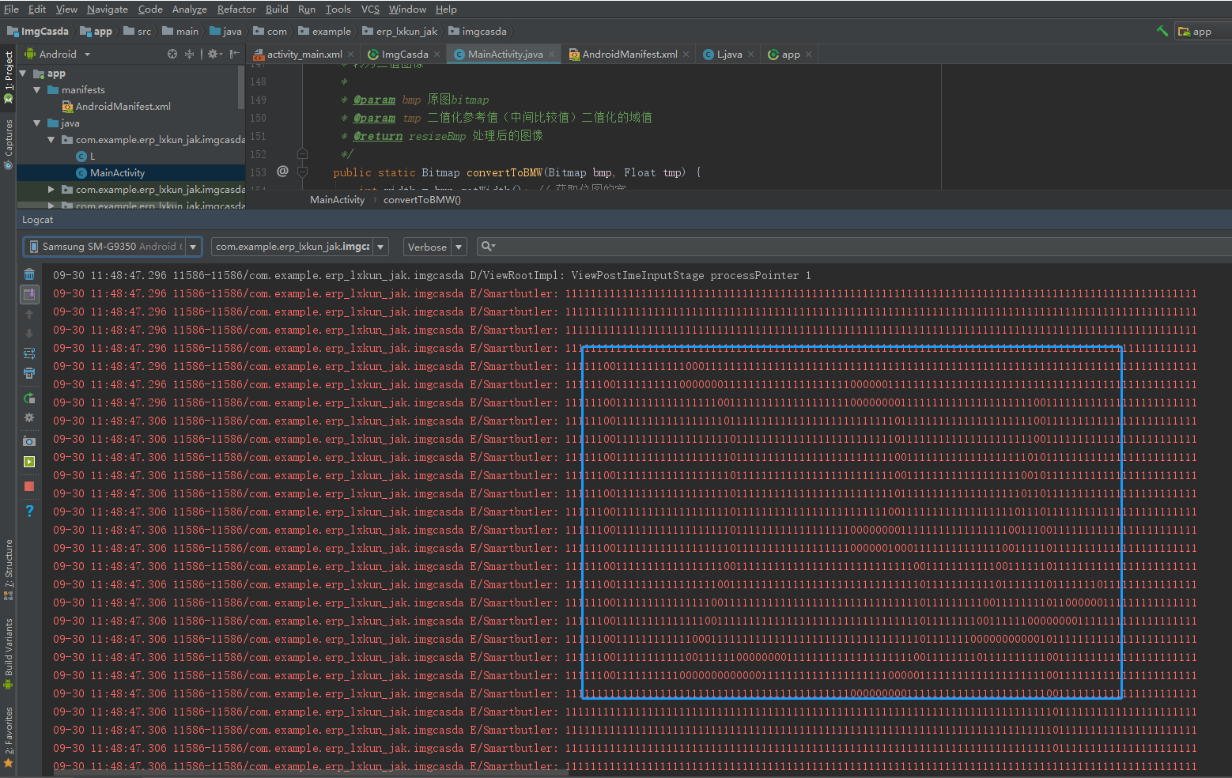Toggle the 1: Project tool window
This screenshot has width=1232, height=778.
click(x=8, y=77)
